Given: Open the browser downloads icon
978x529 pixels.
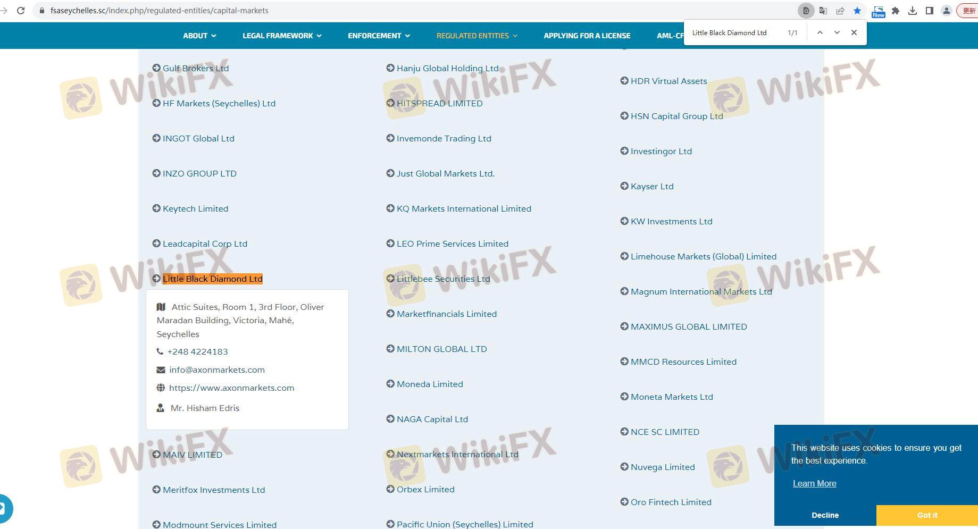Looking at the screenshot, I should tap(913, 11).
